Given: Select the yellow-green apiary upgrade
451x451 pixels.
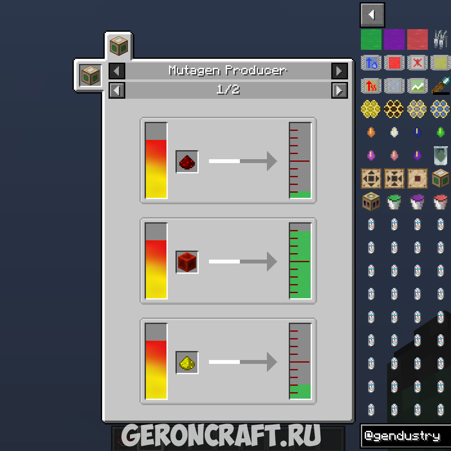Looking at the screenshot, I should click(440, 63).
